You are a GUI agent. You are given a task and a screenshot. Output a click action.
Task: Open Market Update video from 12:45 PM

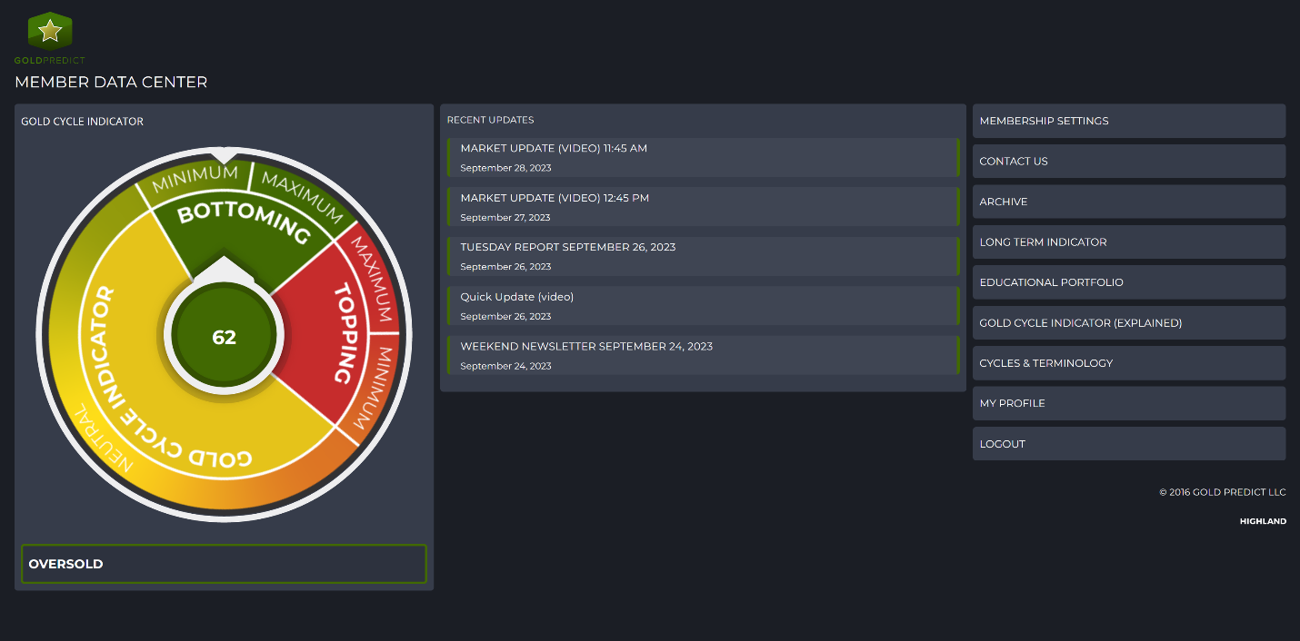pyautogui.click(x=704, y=207)
